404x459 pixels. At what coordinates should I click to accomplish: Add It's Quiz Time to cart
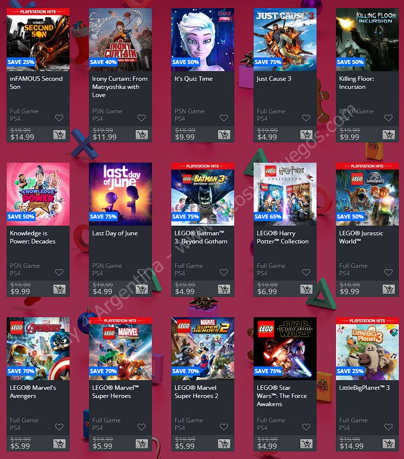(x=224, y=135)
